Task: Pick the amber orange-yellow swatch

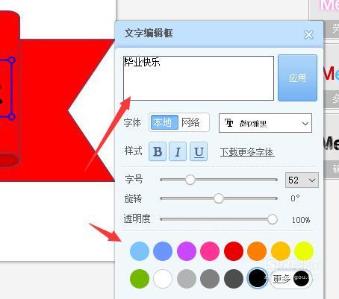Action: 281,251
